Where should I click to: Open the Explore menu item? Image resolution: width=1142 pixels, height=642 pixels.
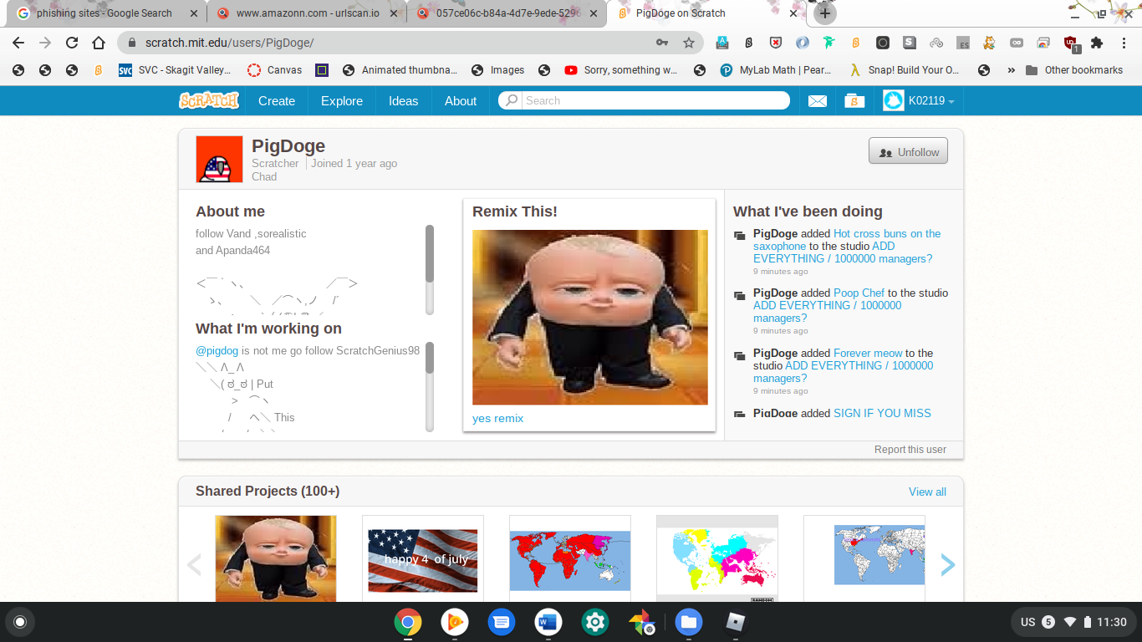[342, 101]
